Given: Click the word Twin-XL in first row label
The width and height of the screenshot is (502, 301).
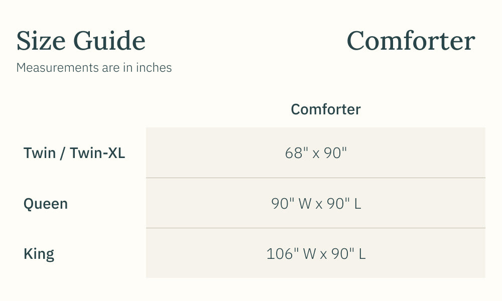Looking at the screenshot, I should point(97,153).
